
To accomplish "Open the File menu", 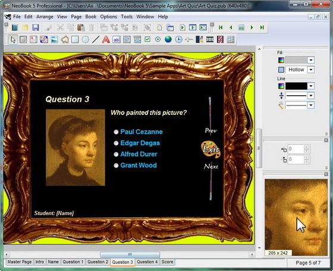I will click(17, 17).
